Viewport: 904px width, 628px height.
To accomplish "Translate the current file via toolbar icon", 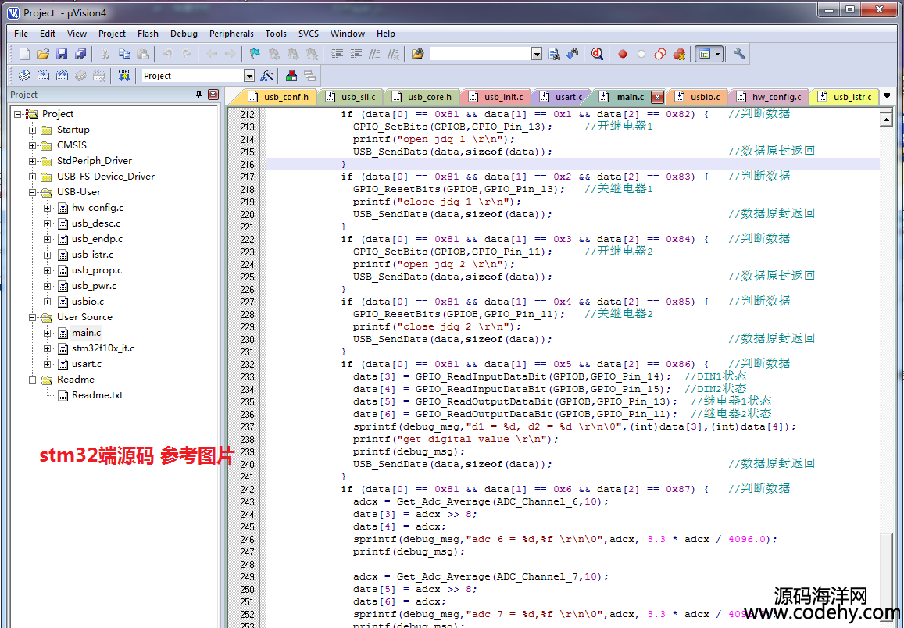I will (24, 76).
